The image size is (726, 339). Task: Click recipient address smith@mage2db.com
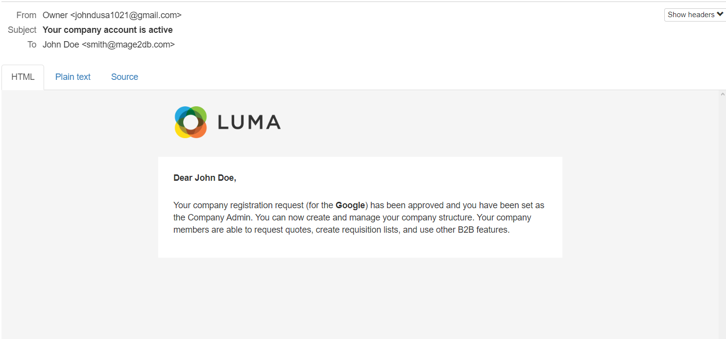tap(128, 45)
